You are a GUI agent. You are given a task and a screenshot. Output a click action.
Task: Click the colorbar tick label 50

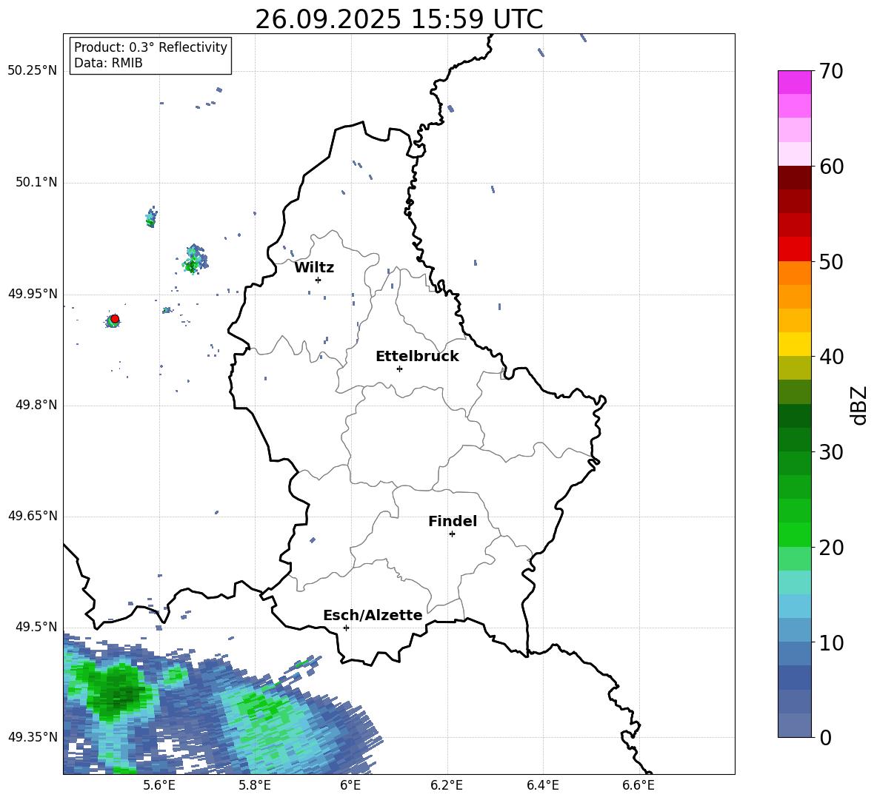coord(831,261)
